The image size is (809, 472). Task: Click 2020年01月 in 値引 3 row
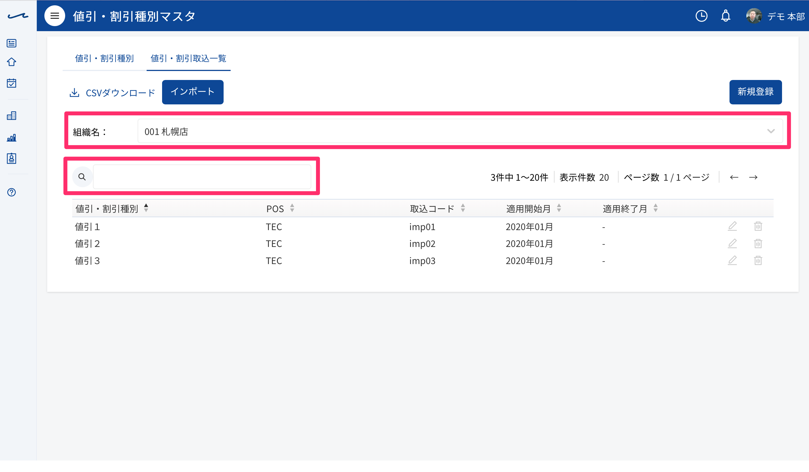(x=530, y=261)
